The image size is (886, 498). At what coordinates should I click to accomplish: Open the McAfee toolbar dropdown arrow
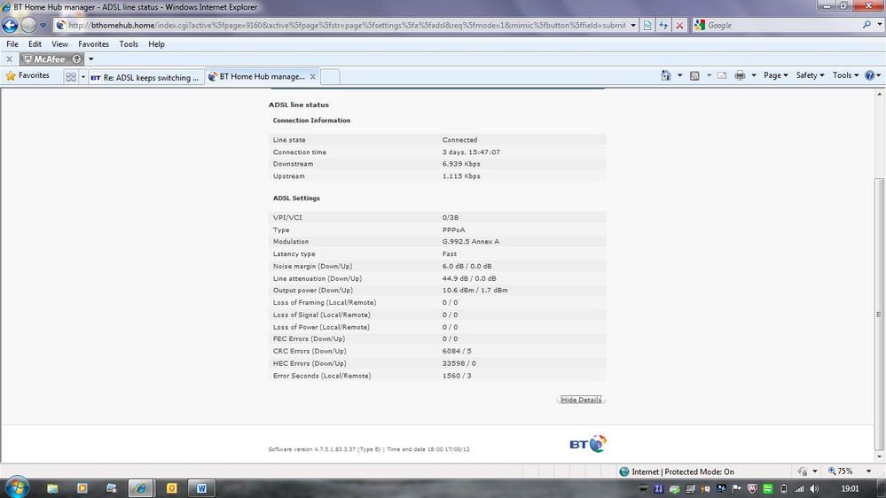91,58
